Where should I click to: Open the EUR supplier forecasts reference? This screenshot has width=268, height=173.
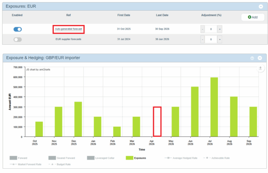tap(68, 39)
